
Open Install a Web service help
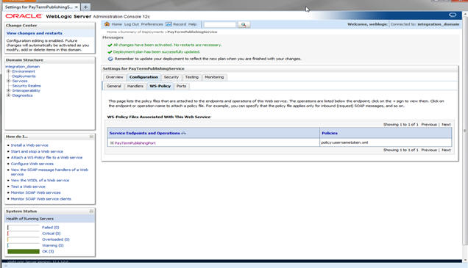click(29, 145)
